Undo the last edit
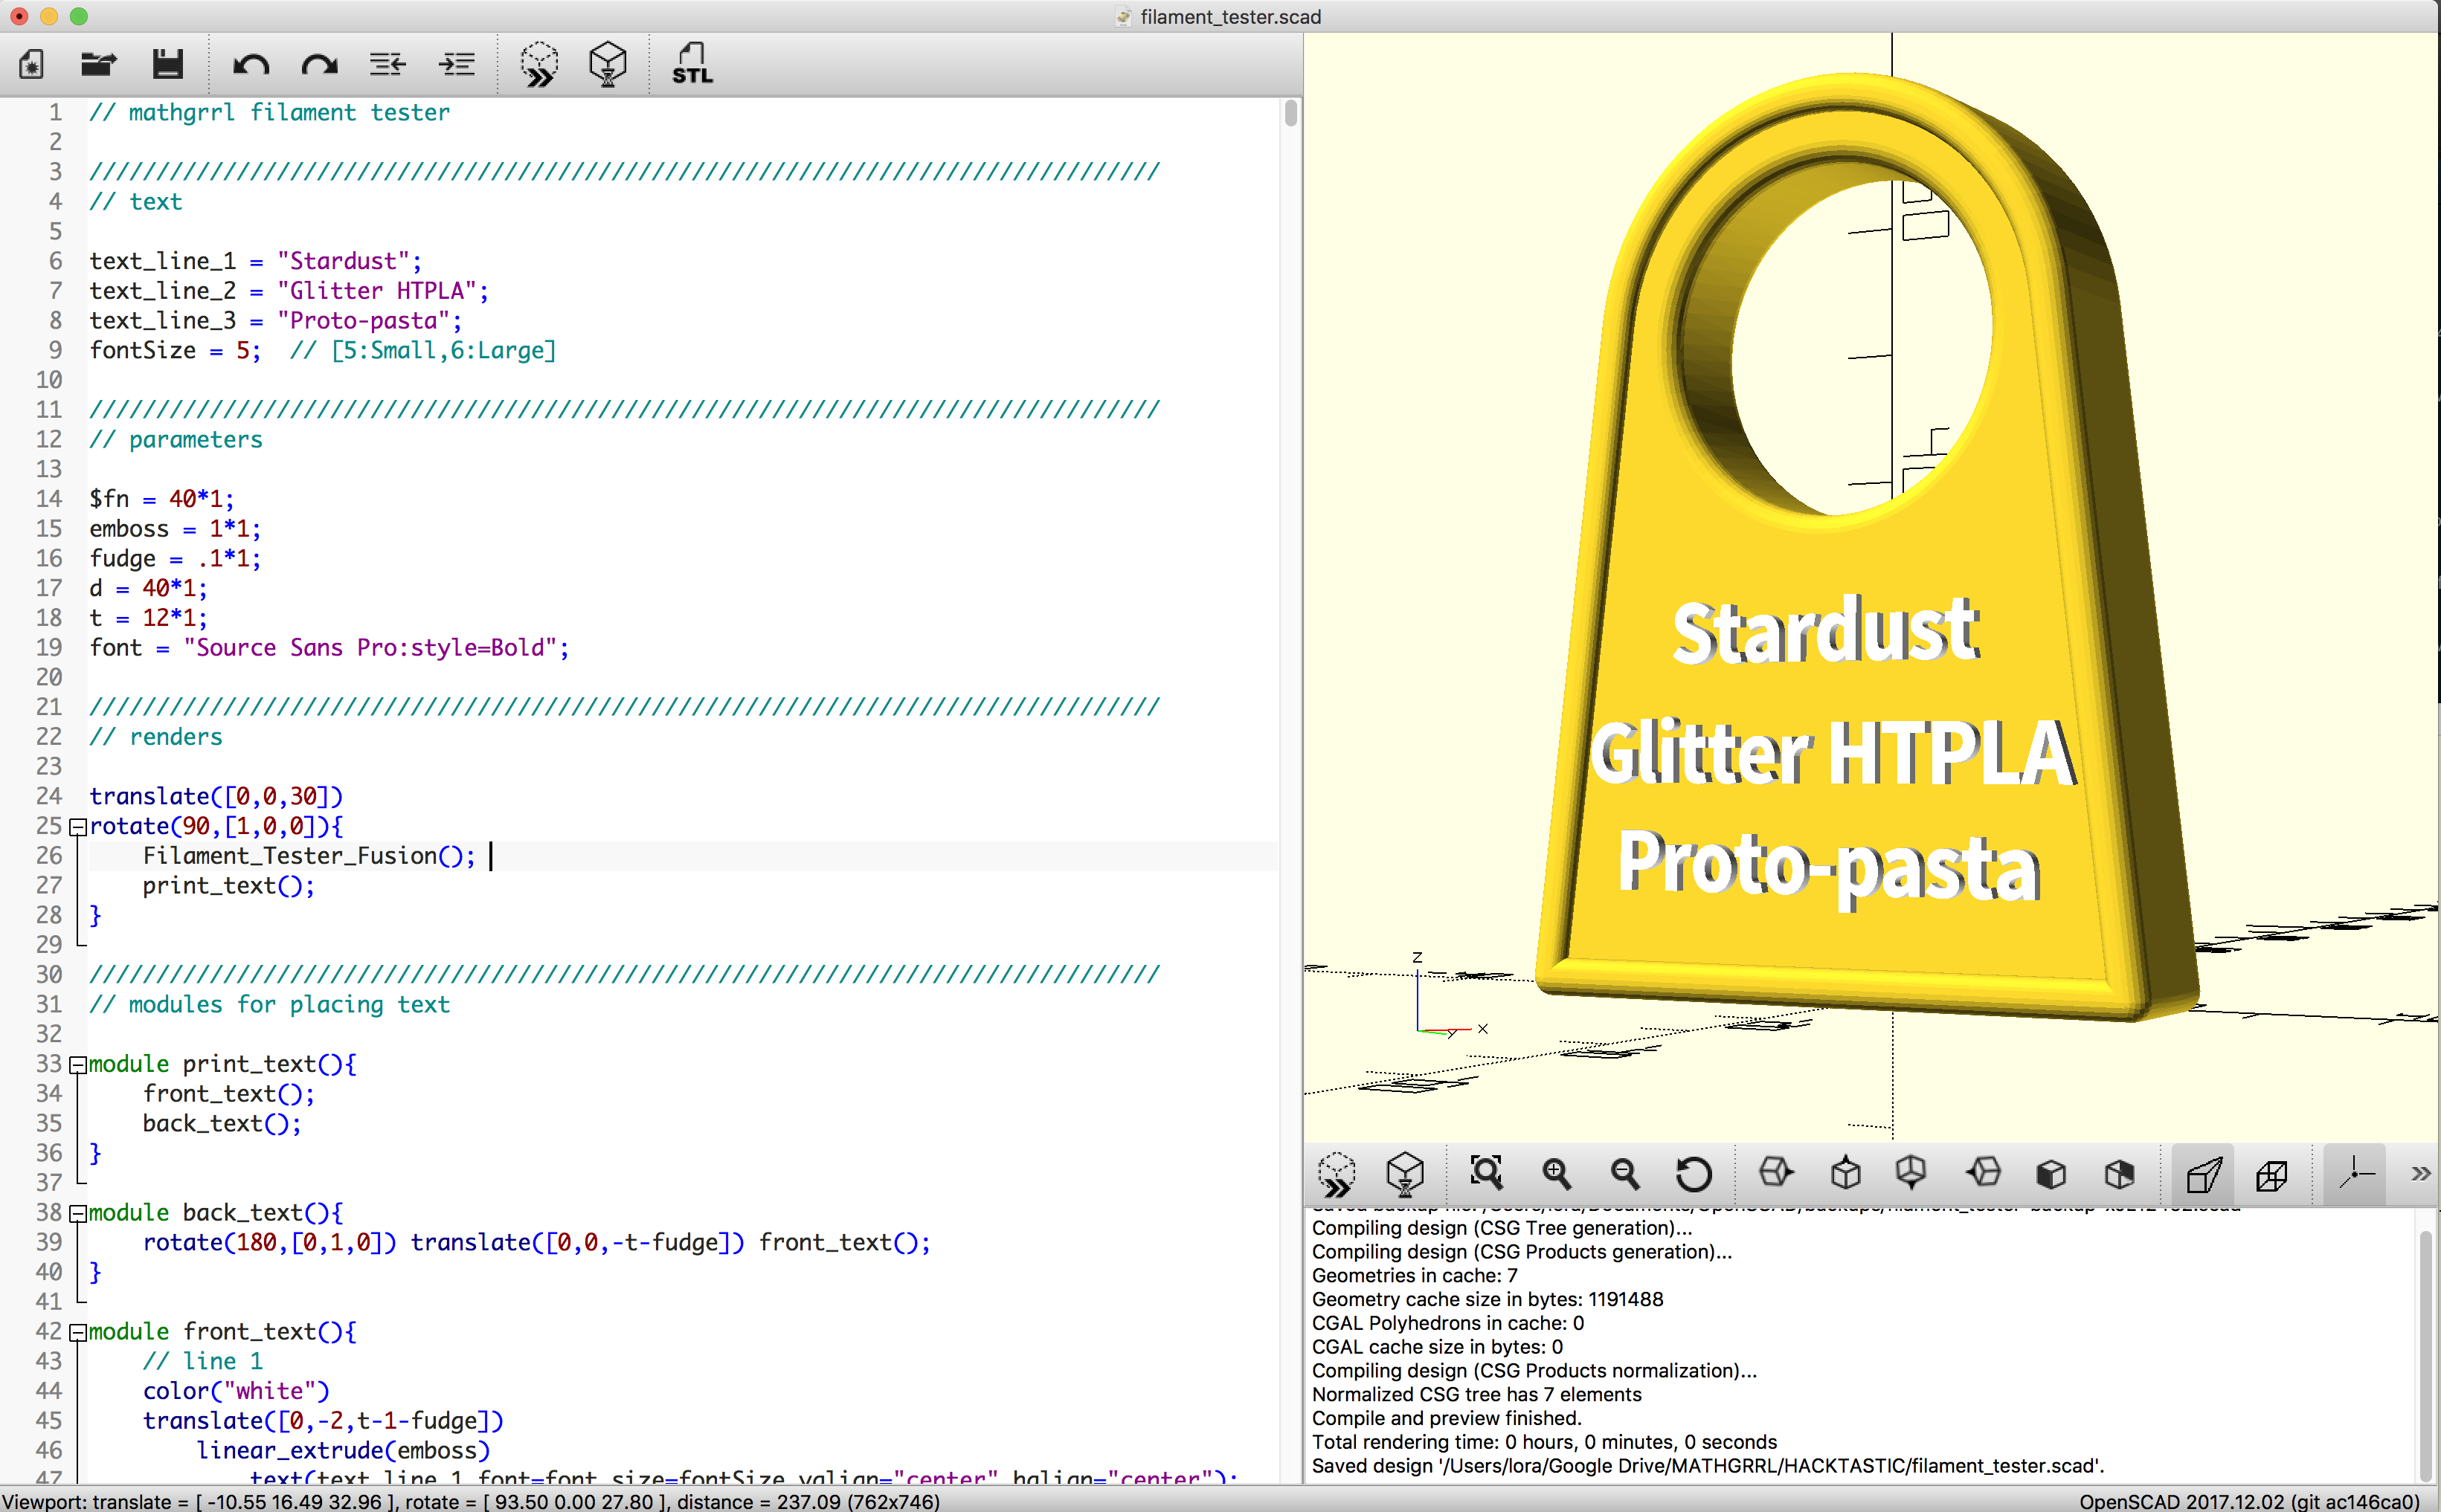2441x1512 pixels. [x=250, y=65]
